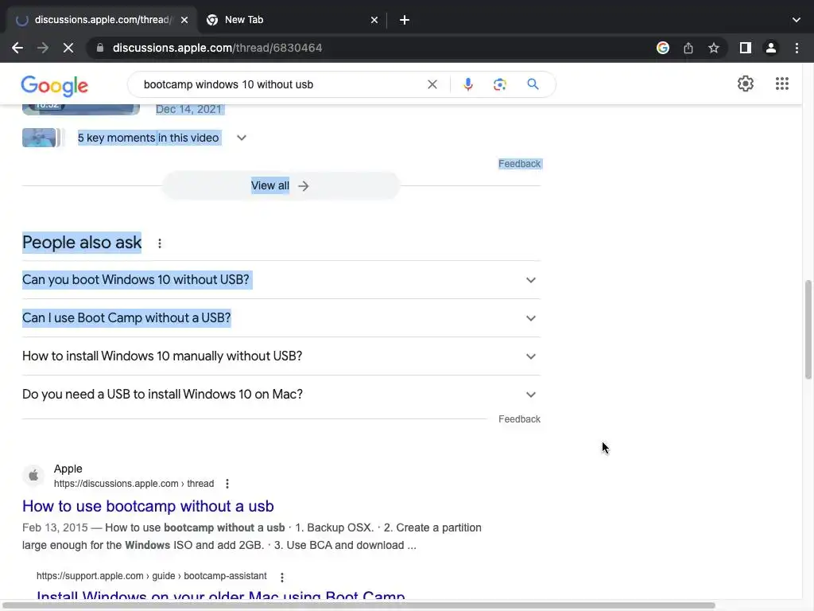This screenshot has height=611, width=814.
Task: Open Google quick settings gear
Action: [x=746, y=84]
